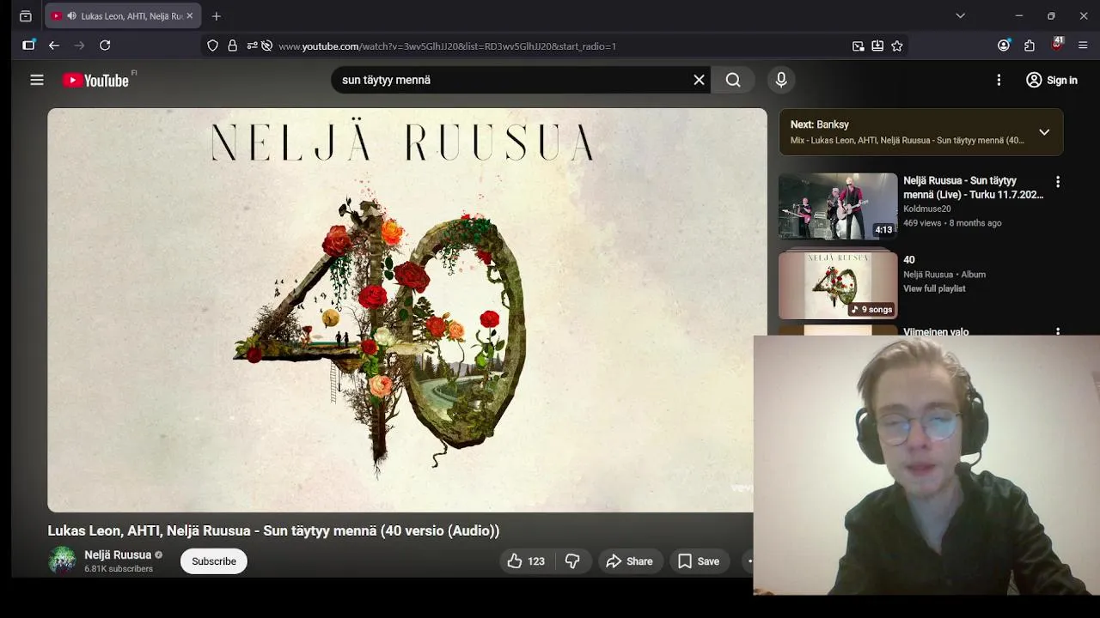
Task: Go back in the browser
Action: (54, 45)
